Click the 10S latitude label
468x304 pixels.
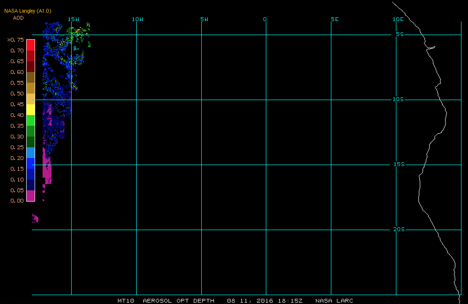[398, 99]
